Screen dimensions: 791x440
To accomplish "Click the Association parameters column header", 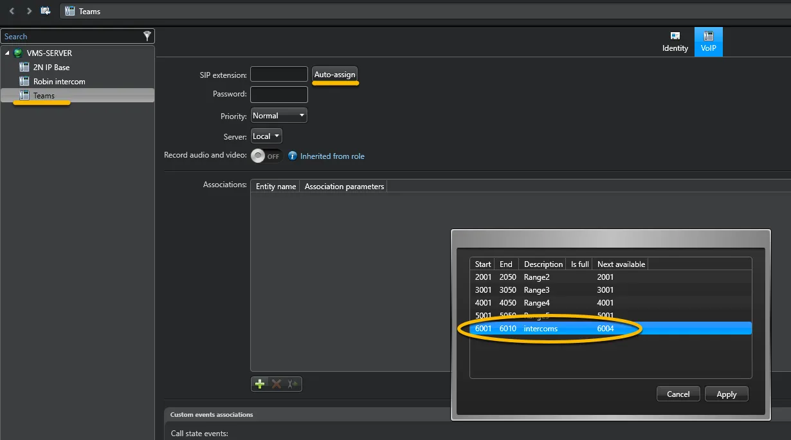I will tap(344, 186).
